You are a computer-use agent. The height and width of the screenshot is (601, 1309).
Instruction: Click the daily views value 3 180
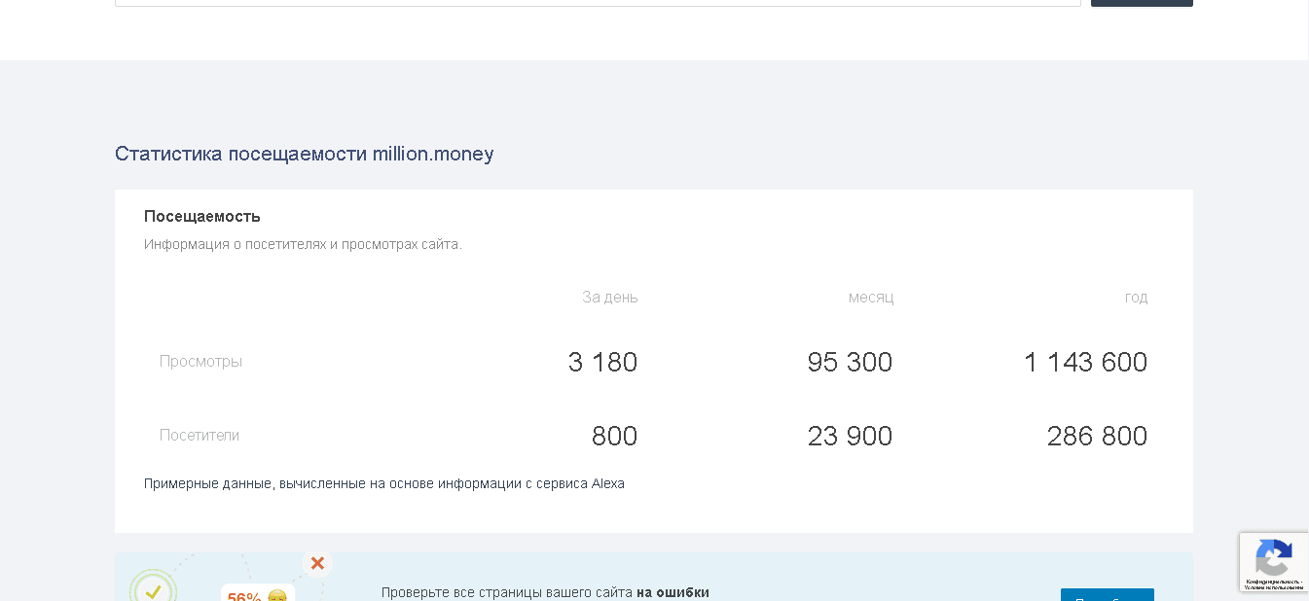602,362
